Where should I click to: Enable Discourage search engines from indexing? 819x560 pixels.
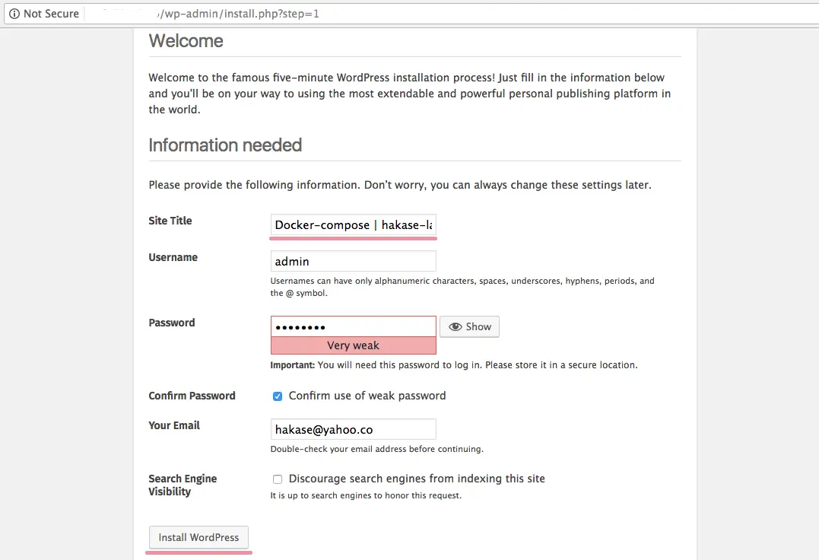(x=278, y=479)
